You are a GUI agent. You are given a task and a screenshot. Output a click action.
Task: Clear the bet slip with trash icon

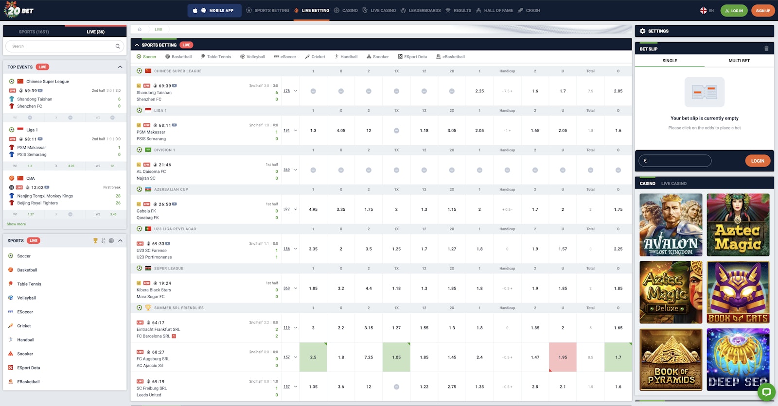click(x=766, y=49)
